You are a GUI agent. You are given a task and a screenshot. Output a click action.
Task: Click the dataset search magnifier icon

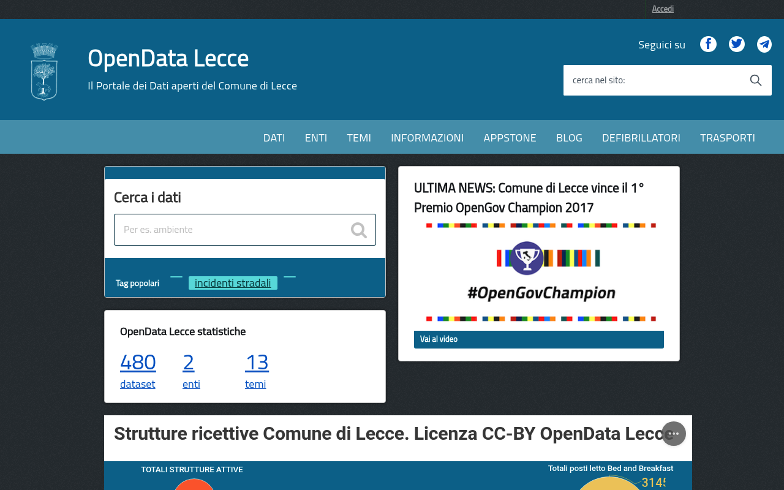[359, 230]
